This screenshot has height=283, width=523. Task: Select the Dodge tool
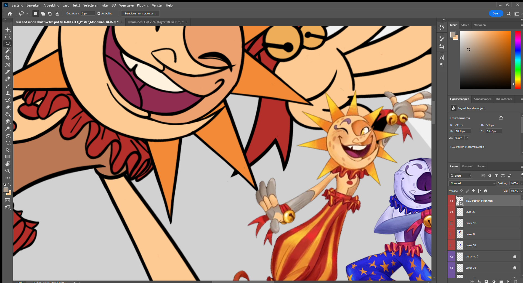pyautogui.click(x=8, y=128)
